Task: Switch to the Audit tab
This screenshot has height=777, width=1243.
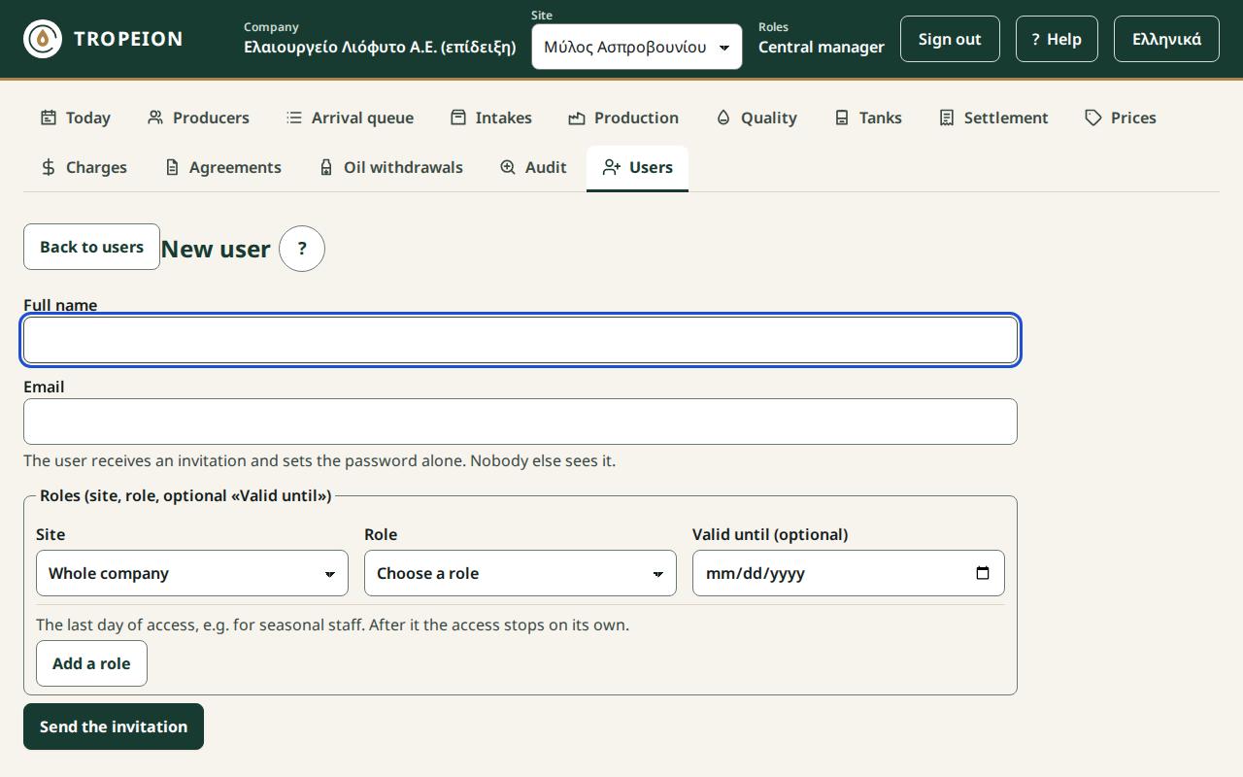Action: click(533, 167)
